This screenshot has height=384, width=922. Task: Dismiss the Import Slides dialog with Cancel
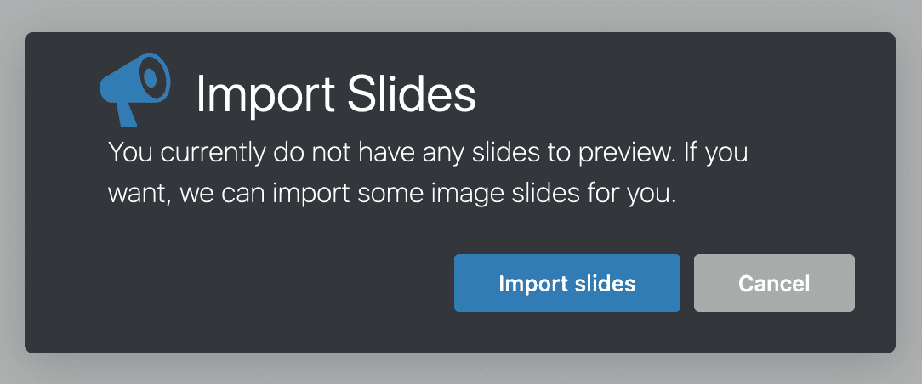[774, 283]
